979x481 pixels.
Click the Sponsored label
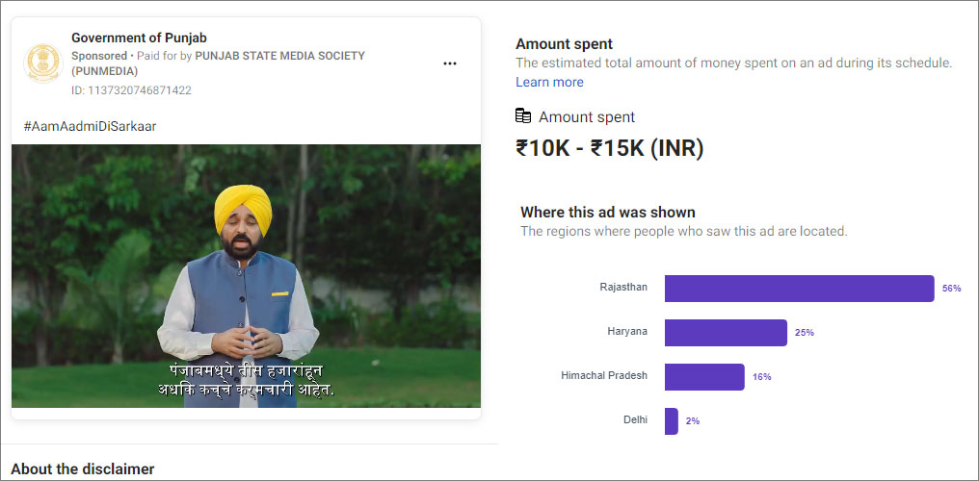pos(99,56)
